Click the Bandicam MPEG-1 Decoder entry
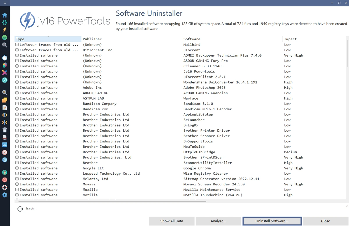 (x=208, y=109)
